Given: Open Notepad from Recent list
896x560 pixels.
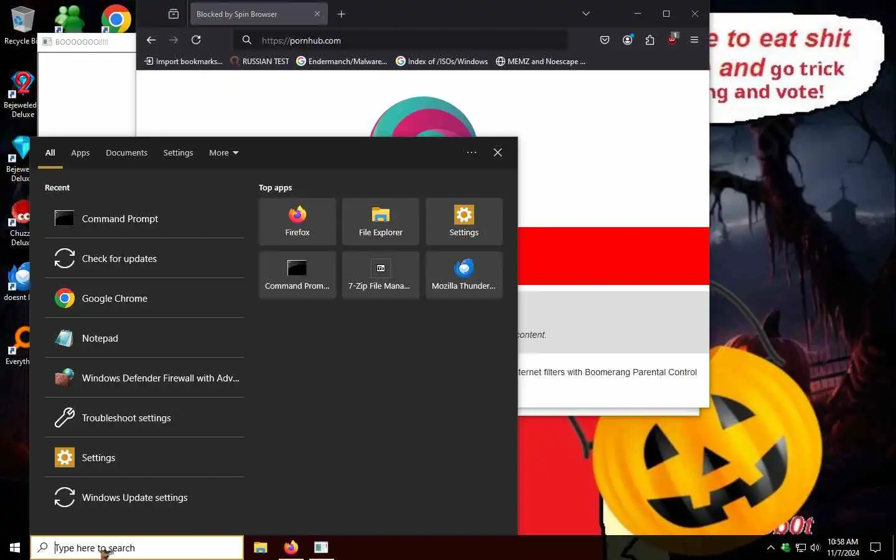Looking at the screenshot, I should click(144, 338).
